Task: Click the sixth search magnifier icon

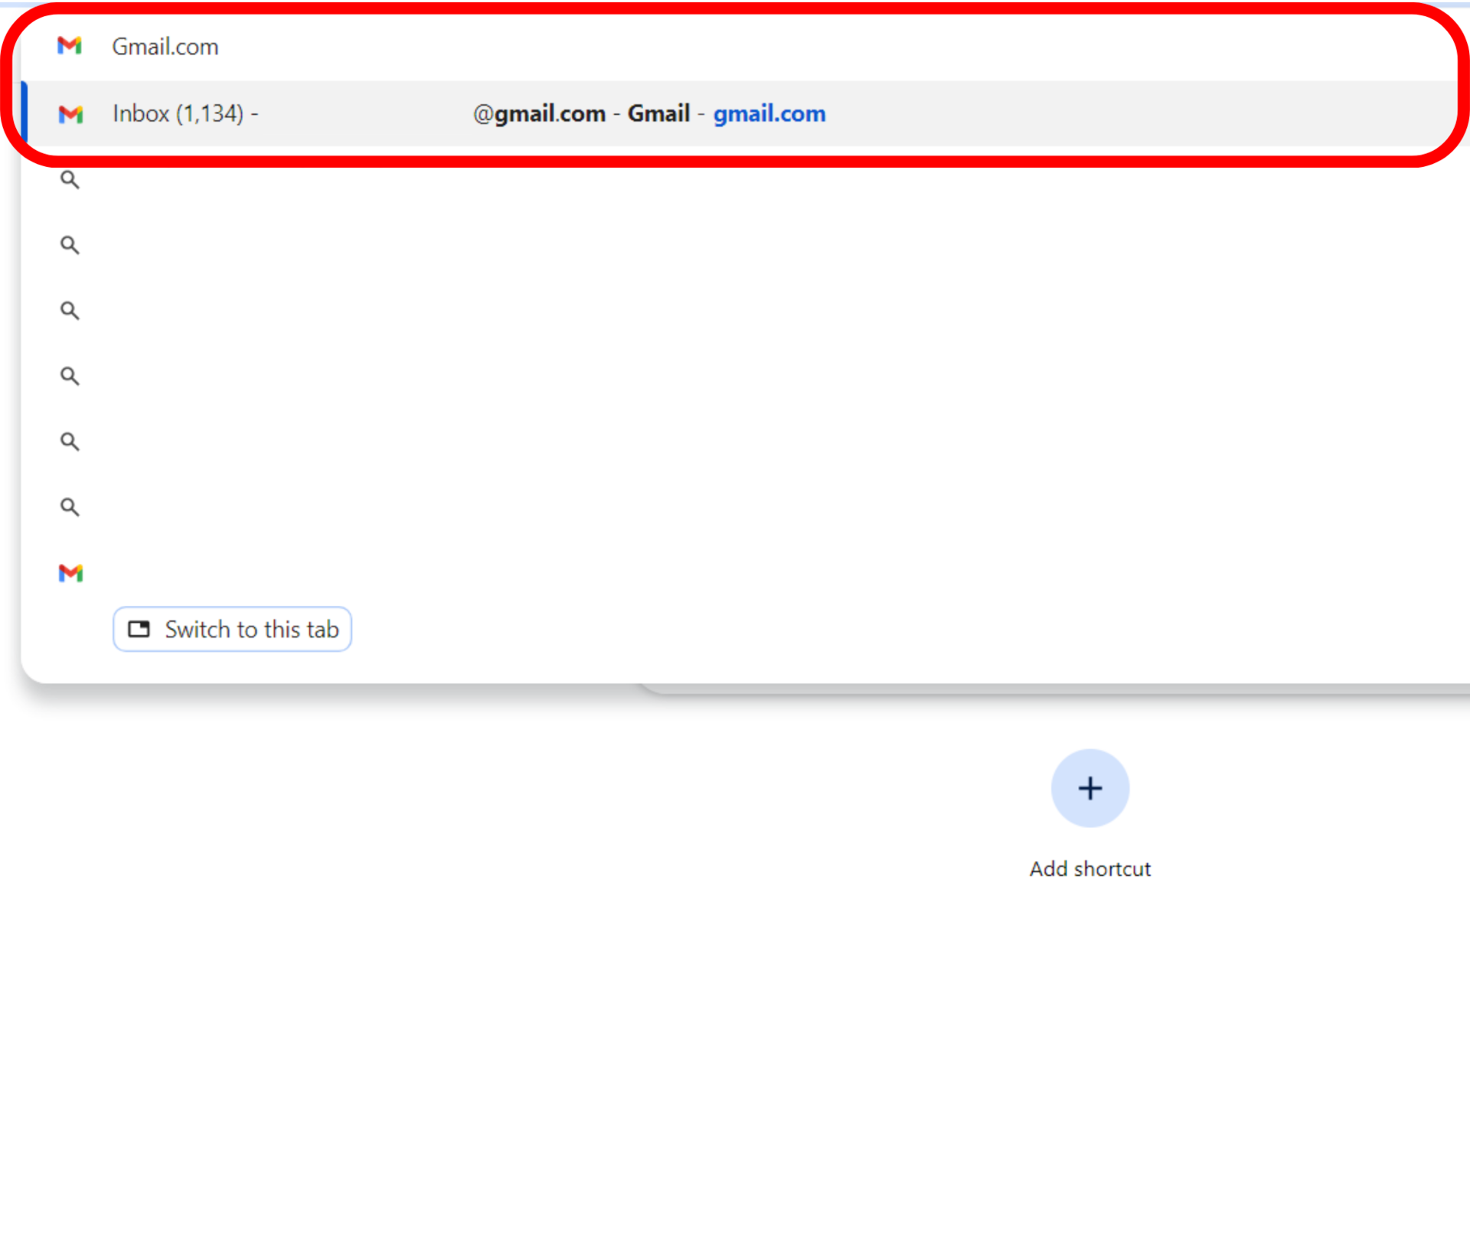Action: 70,507
